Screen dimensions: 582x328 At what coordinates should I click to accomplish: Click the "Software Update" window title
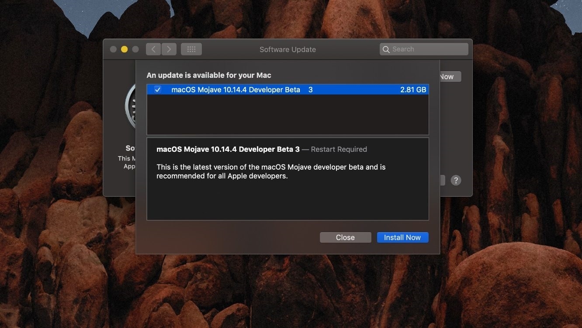(288, 49)
